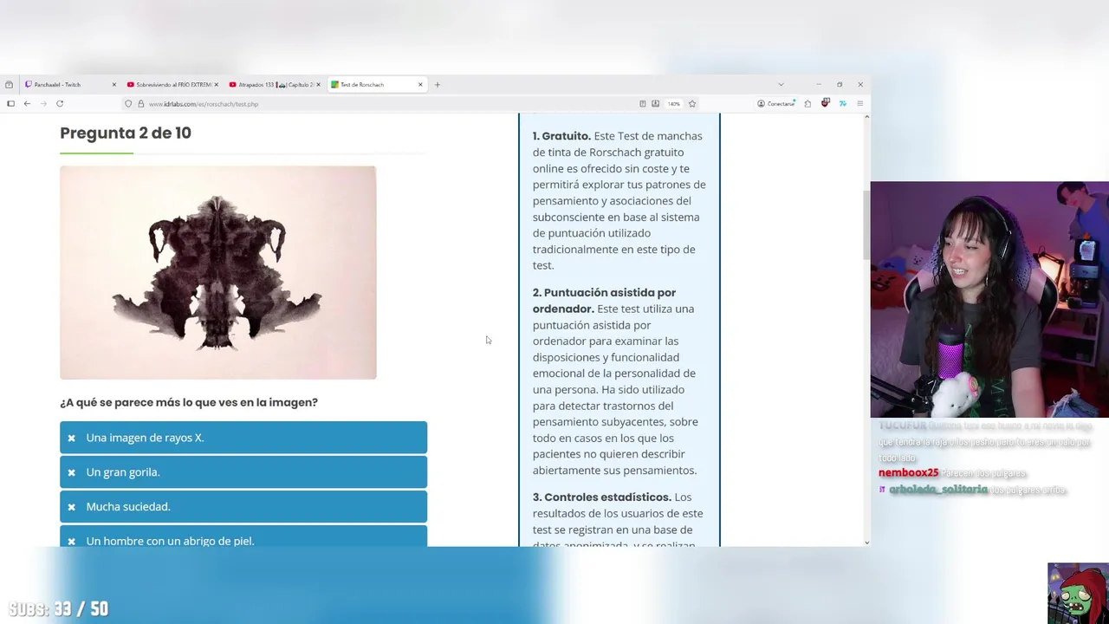Open the extensions puzzle icon

[807, 104]
